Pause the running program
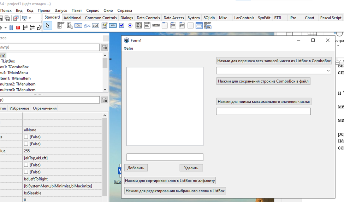 [11, 27]
